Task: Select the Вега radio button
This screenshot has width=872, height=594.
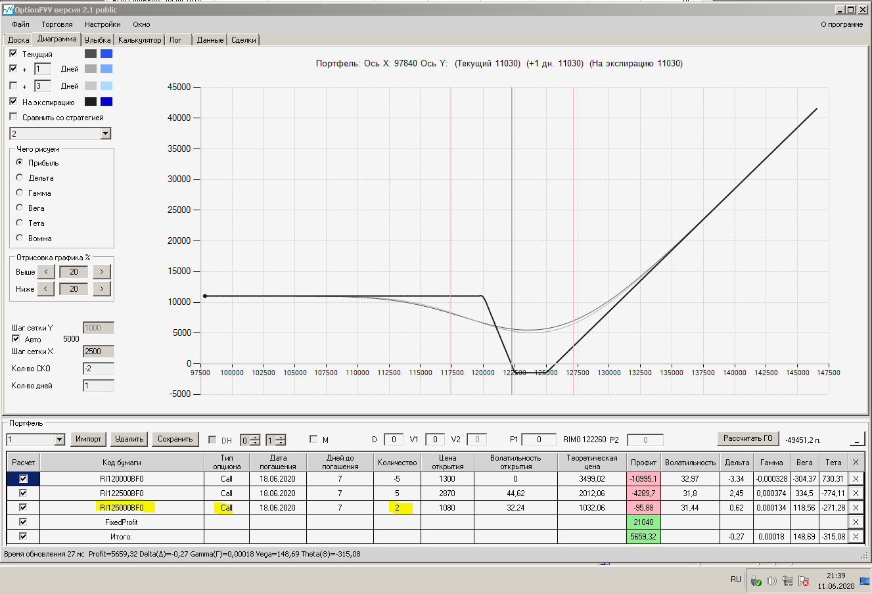Action: pos(20,208)
